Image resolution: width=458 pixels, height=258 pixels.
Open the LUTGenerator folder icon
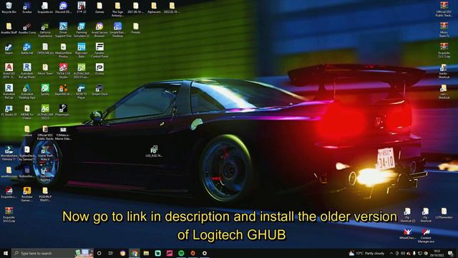click(444, 214)
